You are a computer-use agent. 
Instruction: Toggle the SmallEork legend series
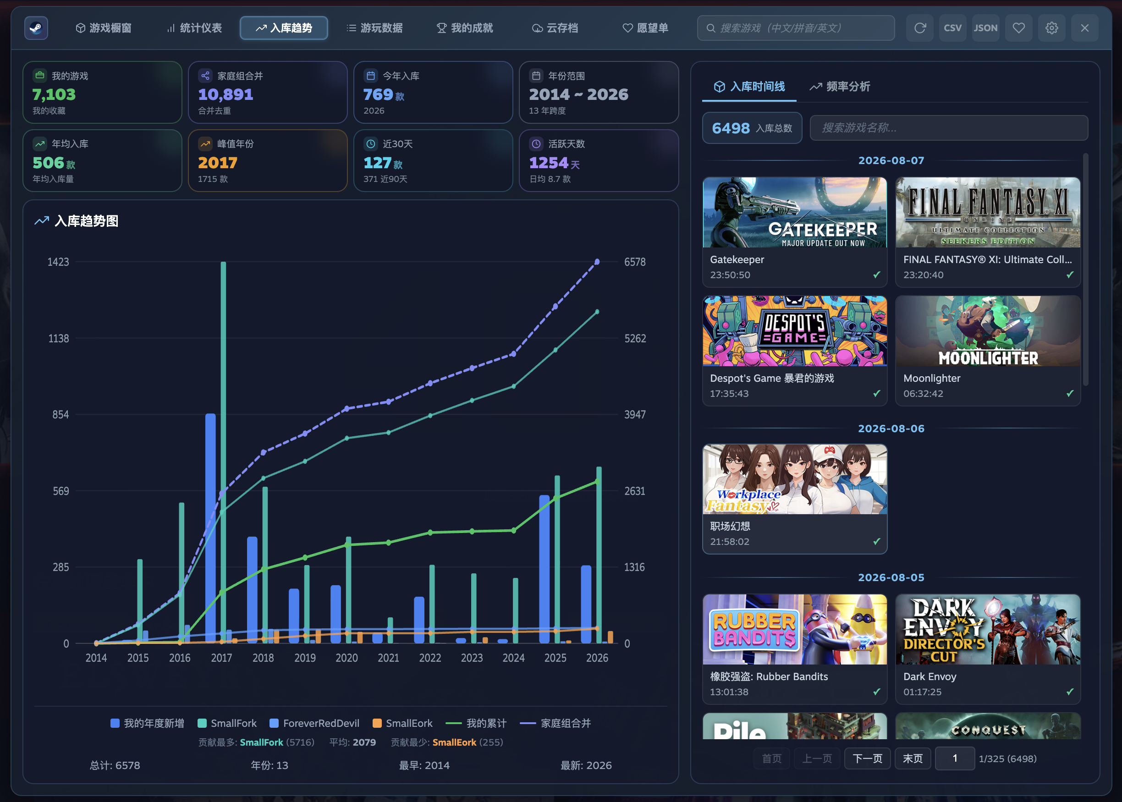tap(402, 724)
